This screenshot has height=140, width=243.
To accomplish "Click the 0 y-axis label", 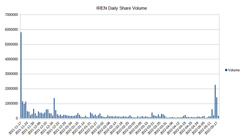I will [x=17, y=118].
